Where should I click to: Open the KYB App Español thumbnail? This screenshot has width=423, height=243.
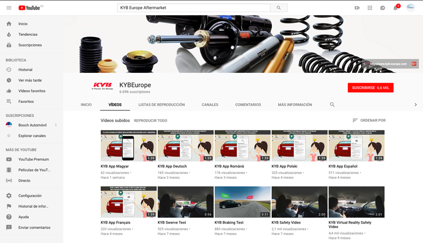(356, 145)
